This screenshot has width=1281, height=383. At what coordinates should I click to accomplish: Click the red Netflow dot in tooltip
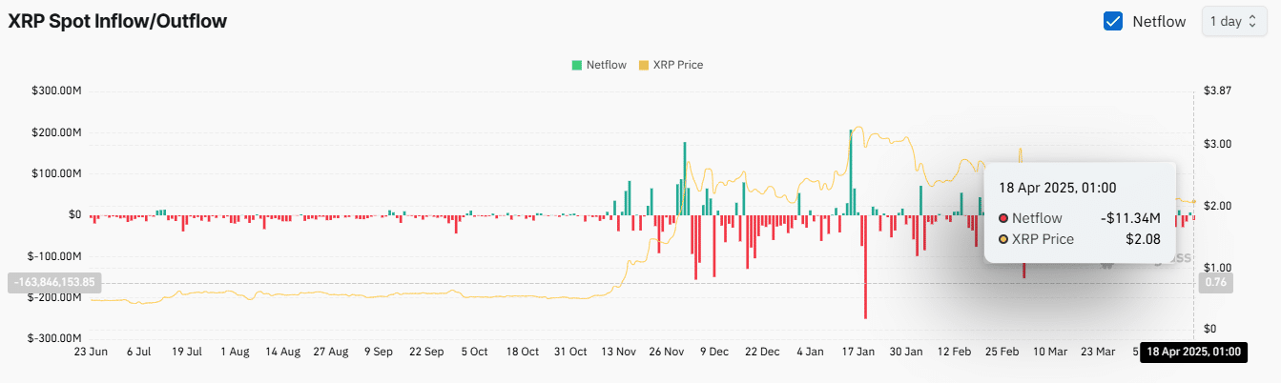1003,218
